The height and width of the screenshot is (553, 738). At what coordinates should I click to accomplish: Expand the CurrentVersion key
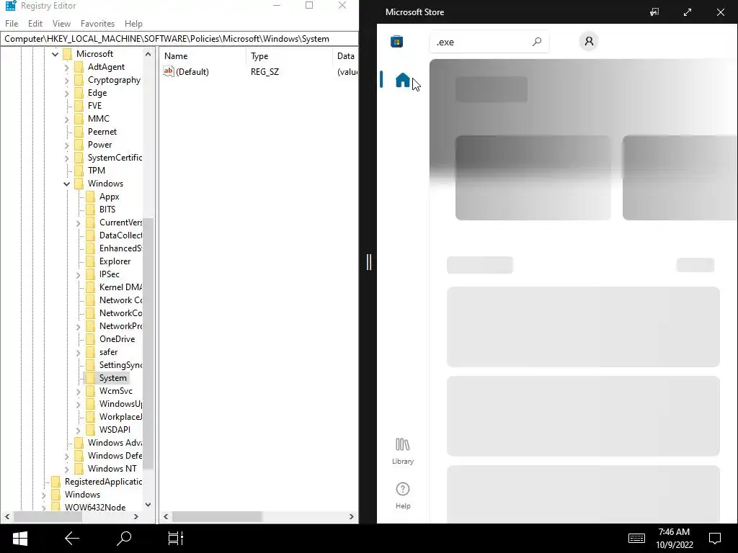(78, 223)
